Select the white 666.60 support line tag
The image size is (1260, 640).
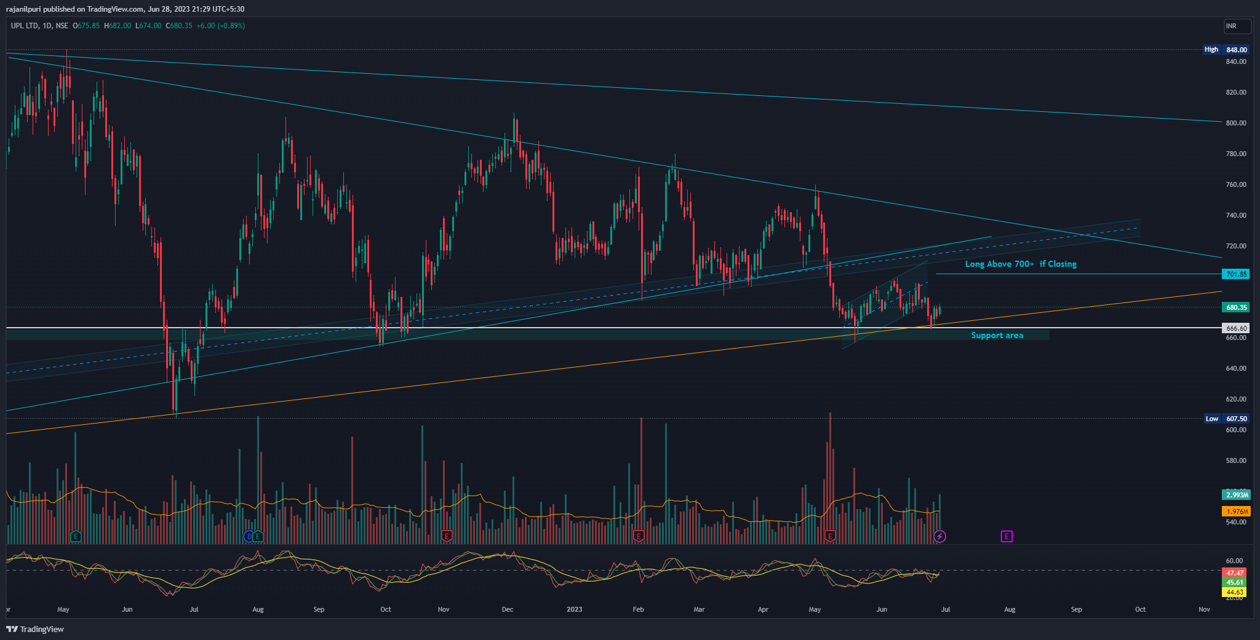[1236, 328]
